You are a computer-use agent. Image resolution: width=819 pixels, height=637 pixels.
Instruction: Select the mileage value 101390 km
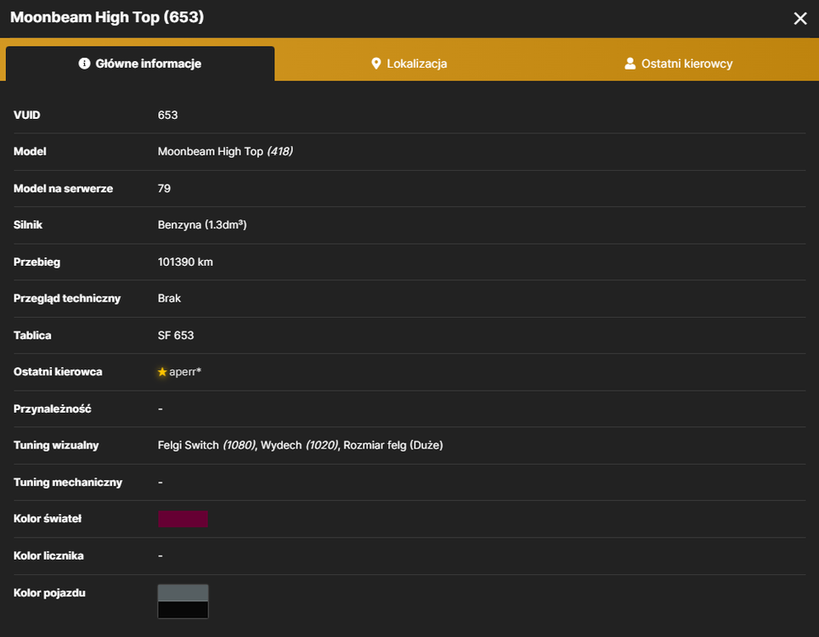coord(185,262)
